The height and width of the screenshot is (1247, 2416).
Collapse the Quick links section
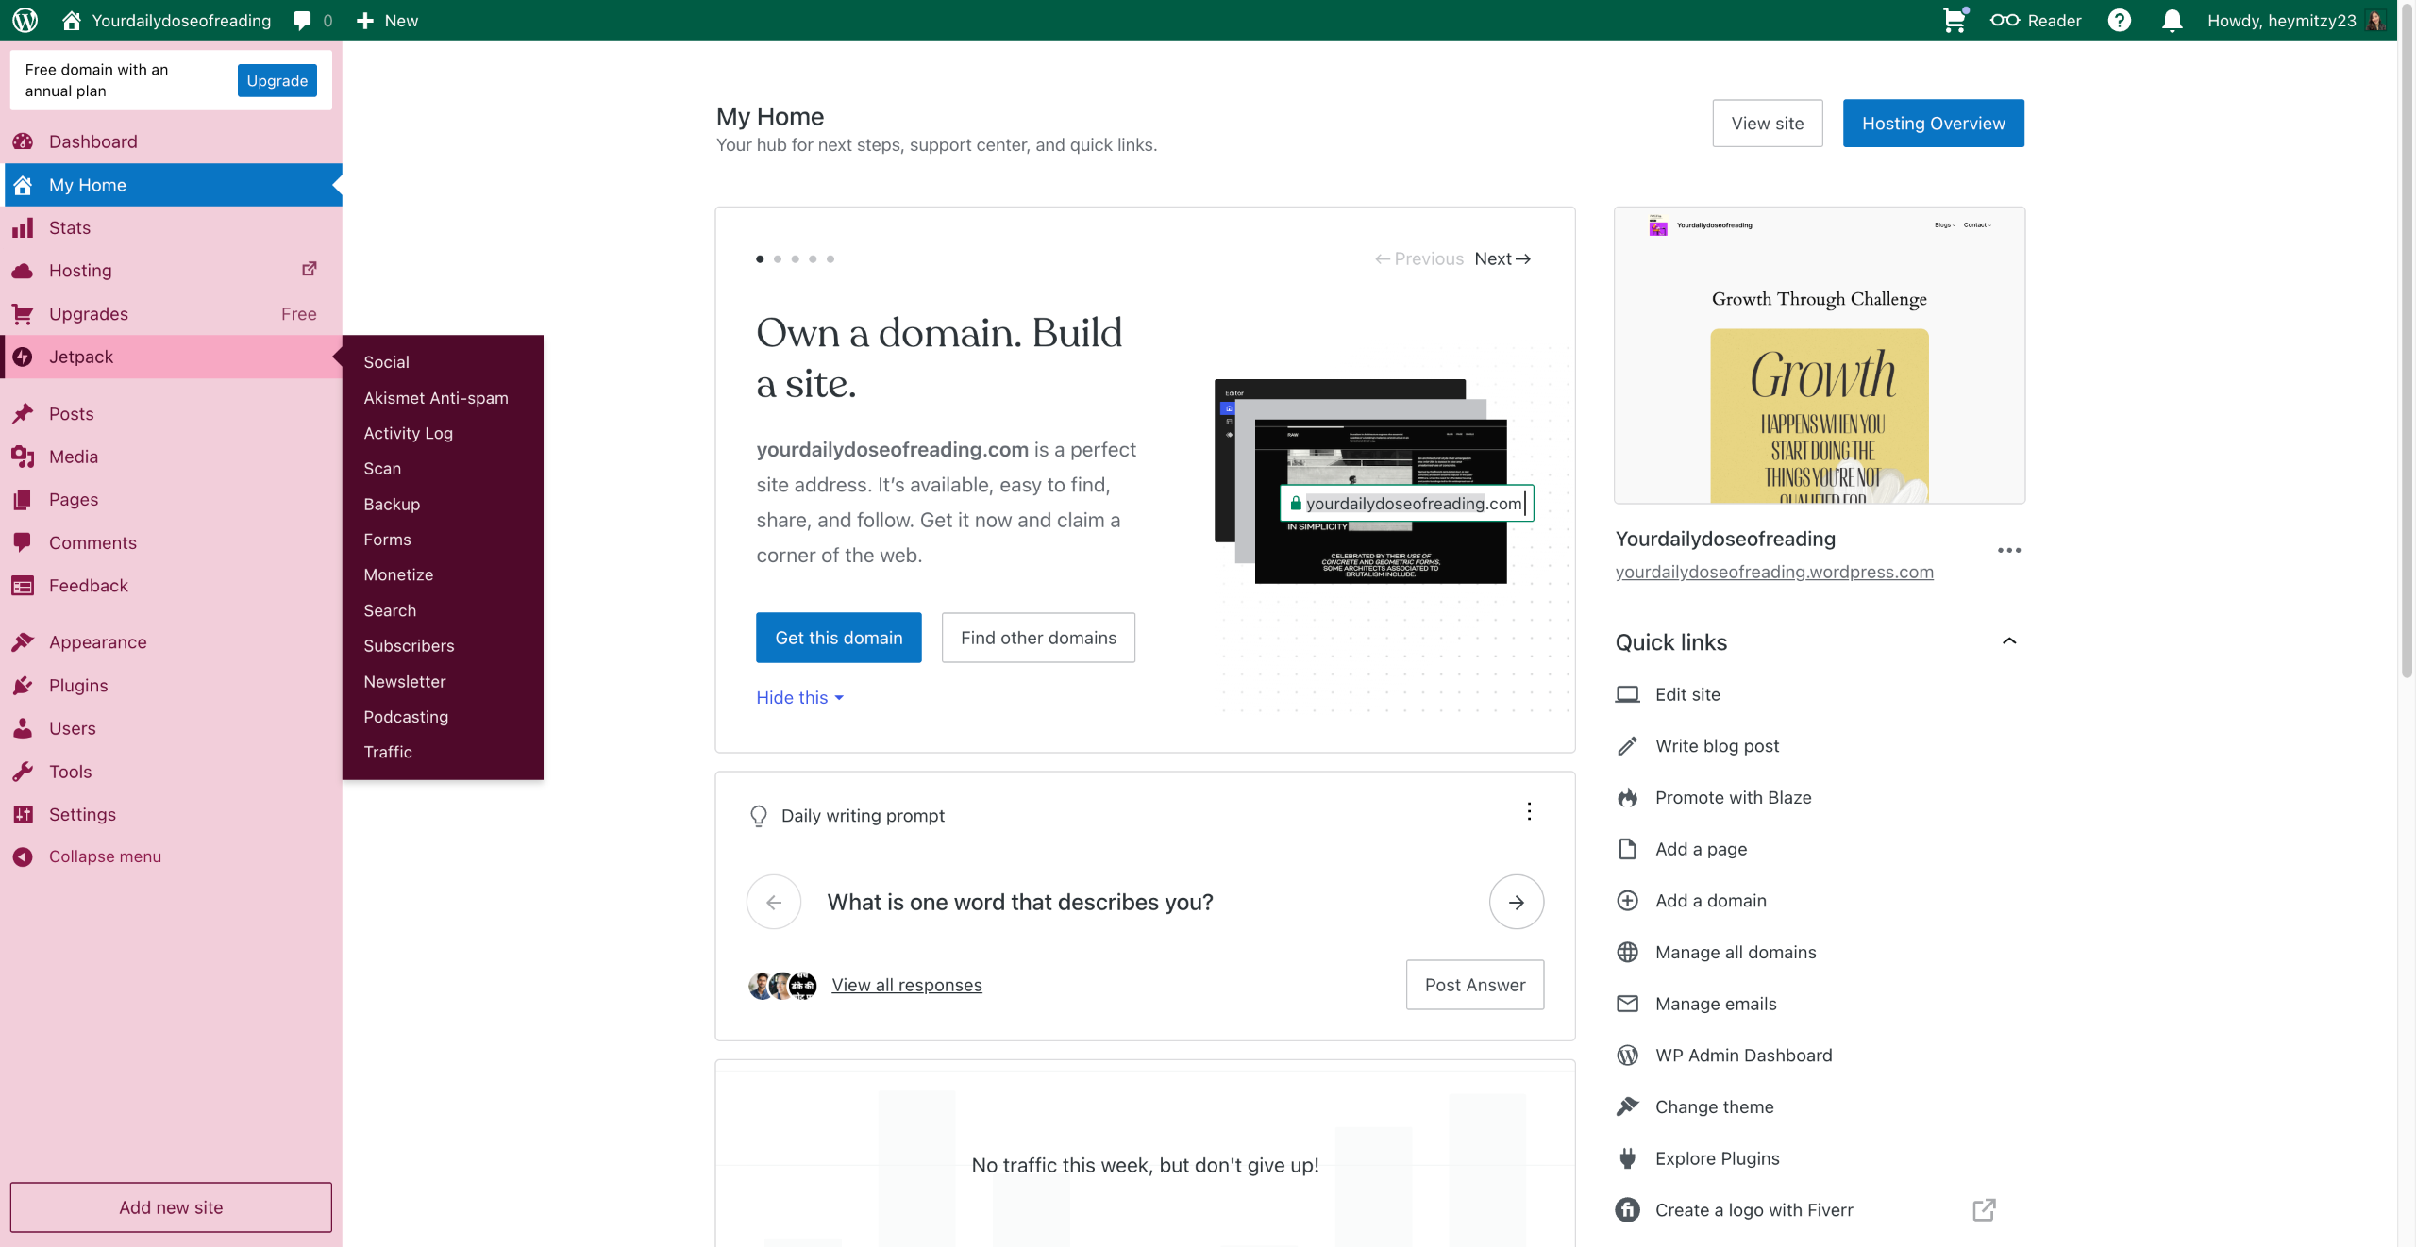click(2009, 641)
